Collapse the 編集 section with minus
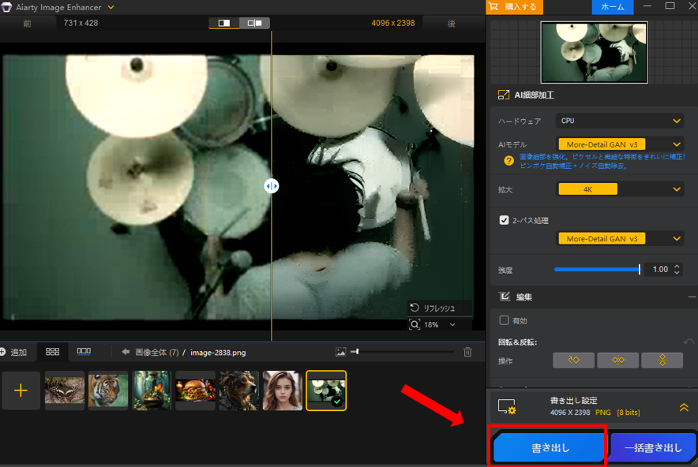 coord(692,297)
